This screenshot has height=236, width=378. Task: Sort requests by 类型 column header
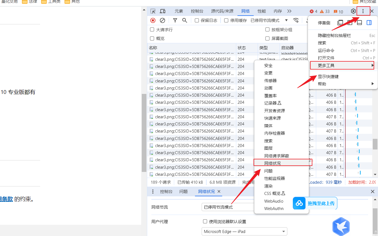[269, 48]
